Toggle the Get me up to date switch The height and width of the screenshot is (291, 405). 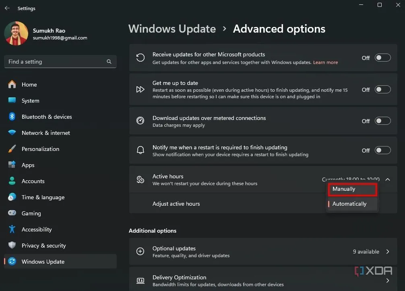pyautogui.click(x=382, y=89)
